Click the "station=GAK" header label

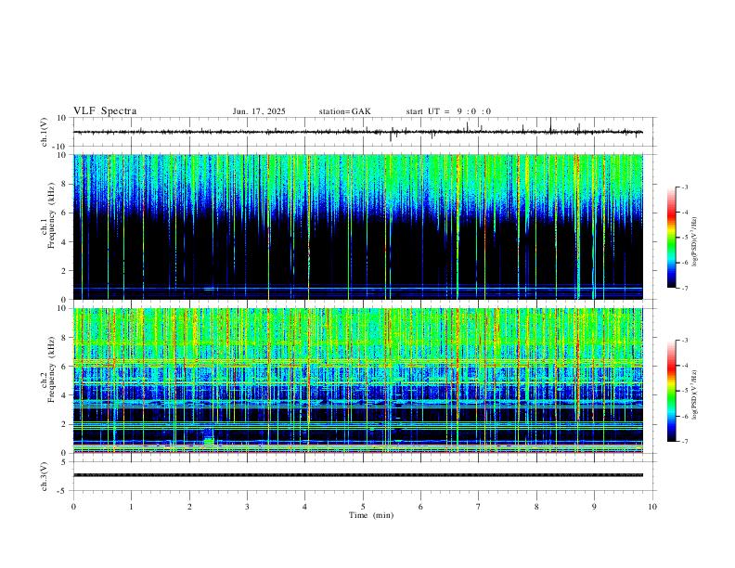tap(344, 111)
